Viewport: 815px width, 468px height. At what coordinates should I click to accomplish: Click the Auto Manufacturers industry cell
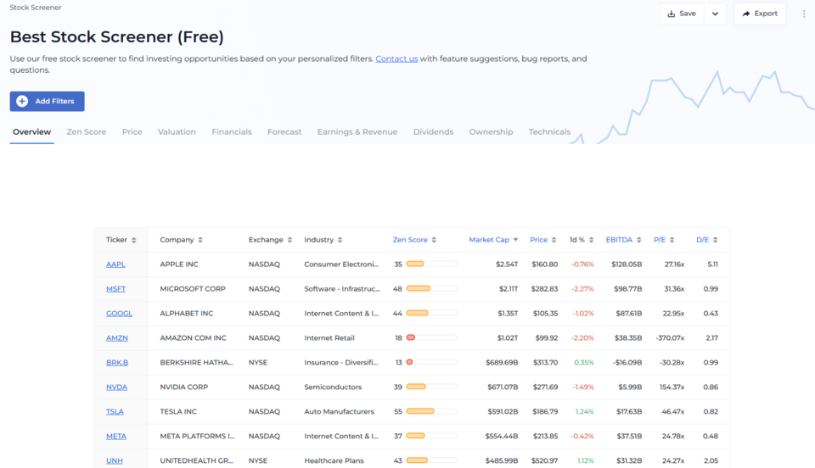(339, 411)
